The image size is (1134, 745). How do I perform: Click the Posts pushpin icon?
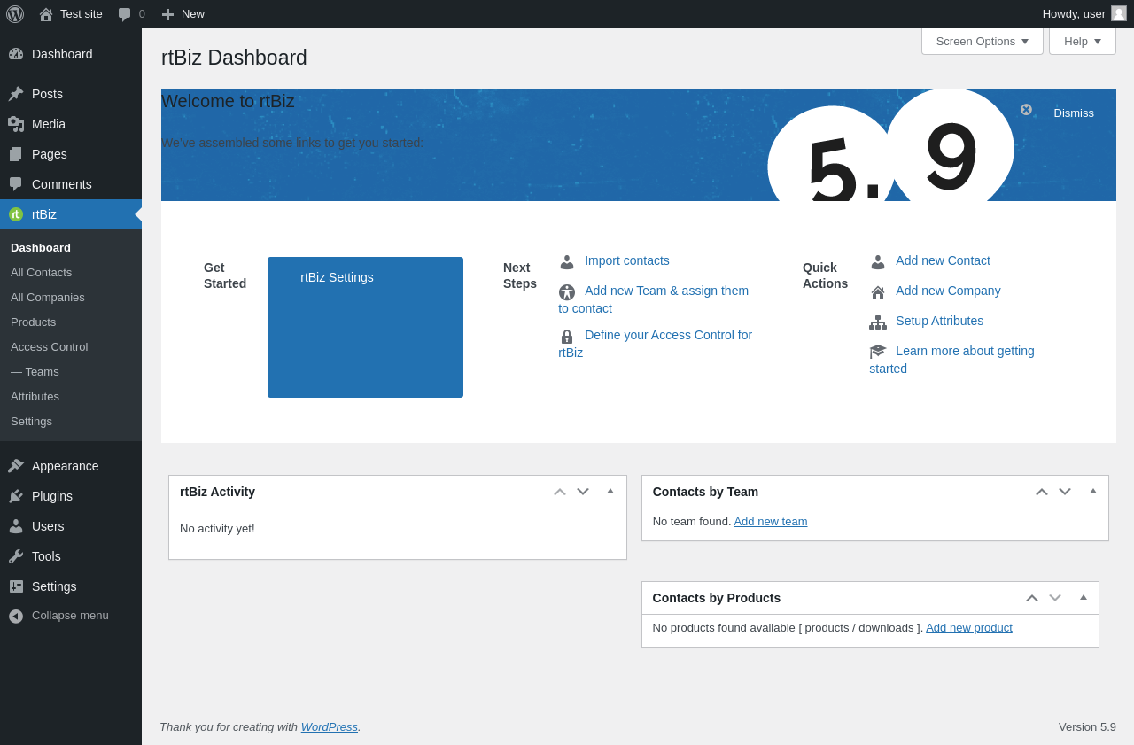click(x=16, y=94)
